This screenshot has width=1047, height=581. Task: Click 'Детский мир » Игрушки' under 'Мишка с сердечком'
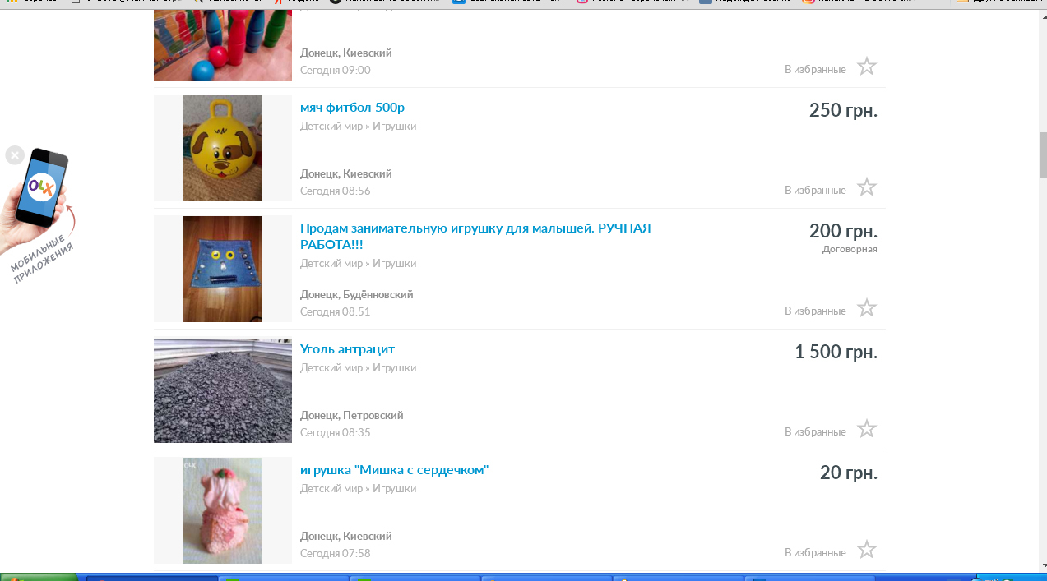click(x=358, y=489)
